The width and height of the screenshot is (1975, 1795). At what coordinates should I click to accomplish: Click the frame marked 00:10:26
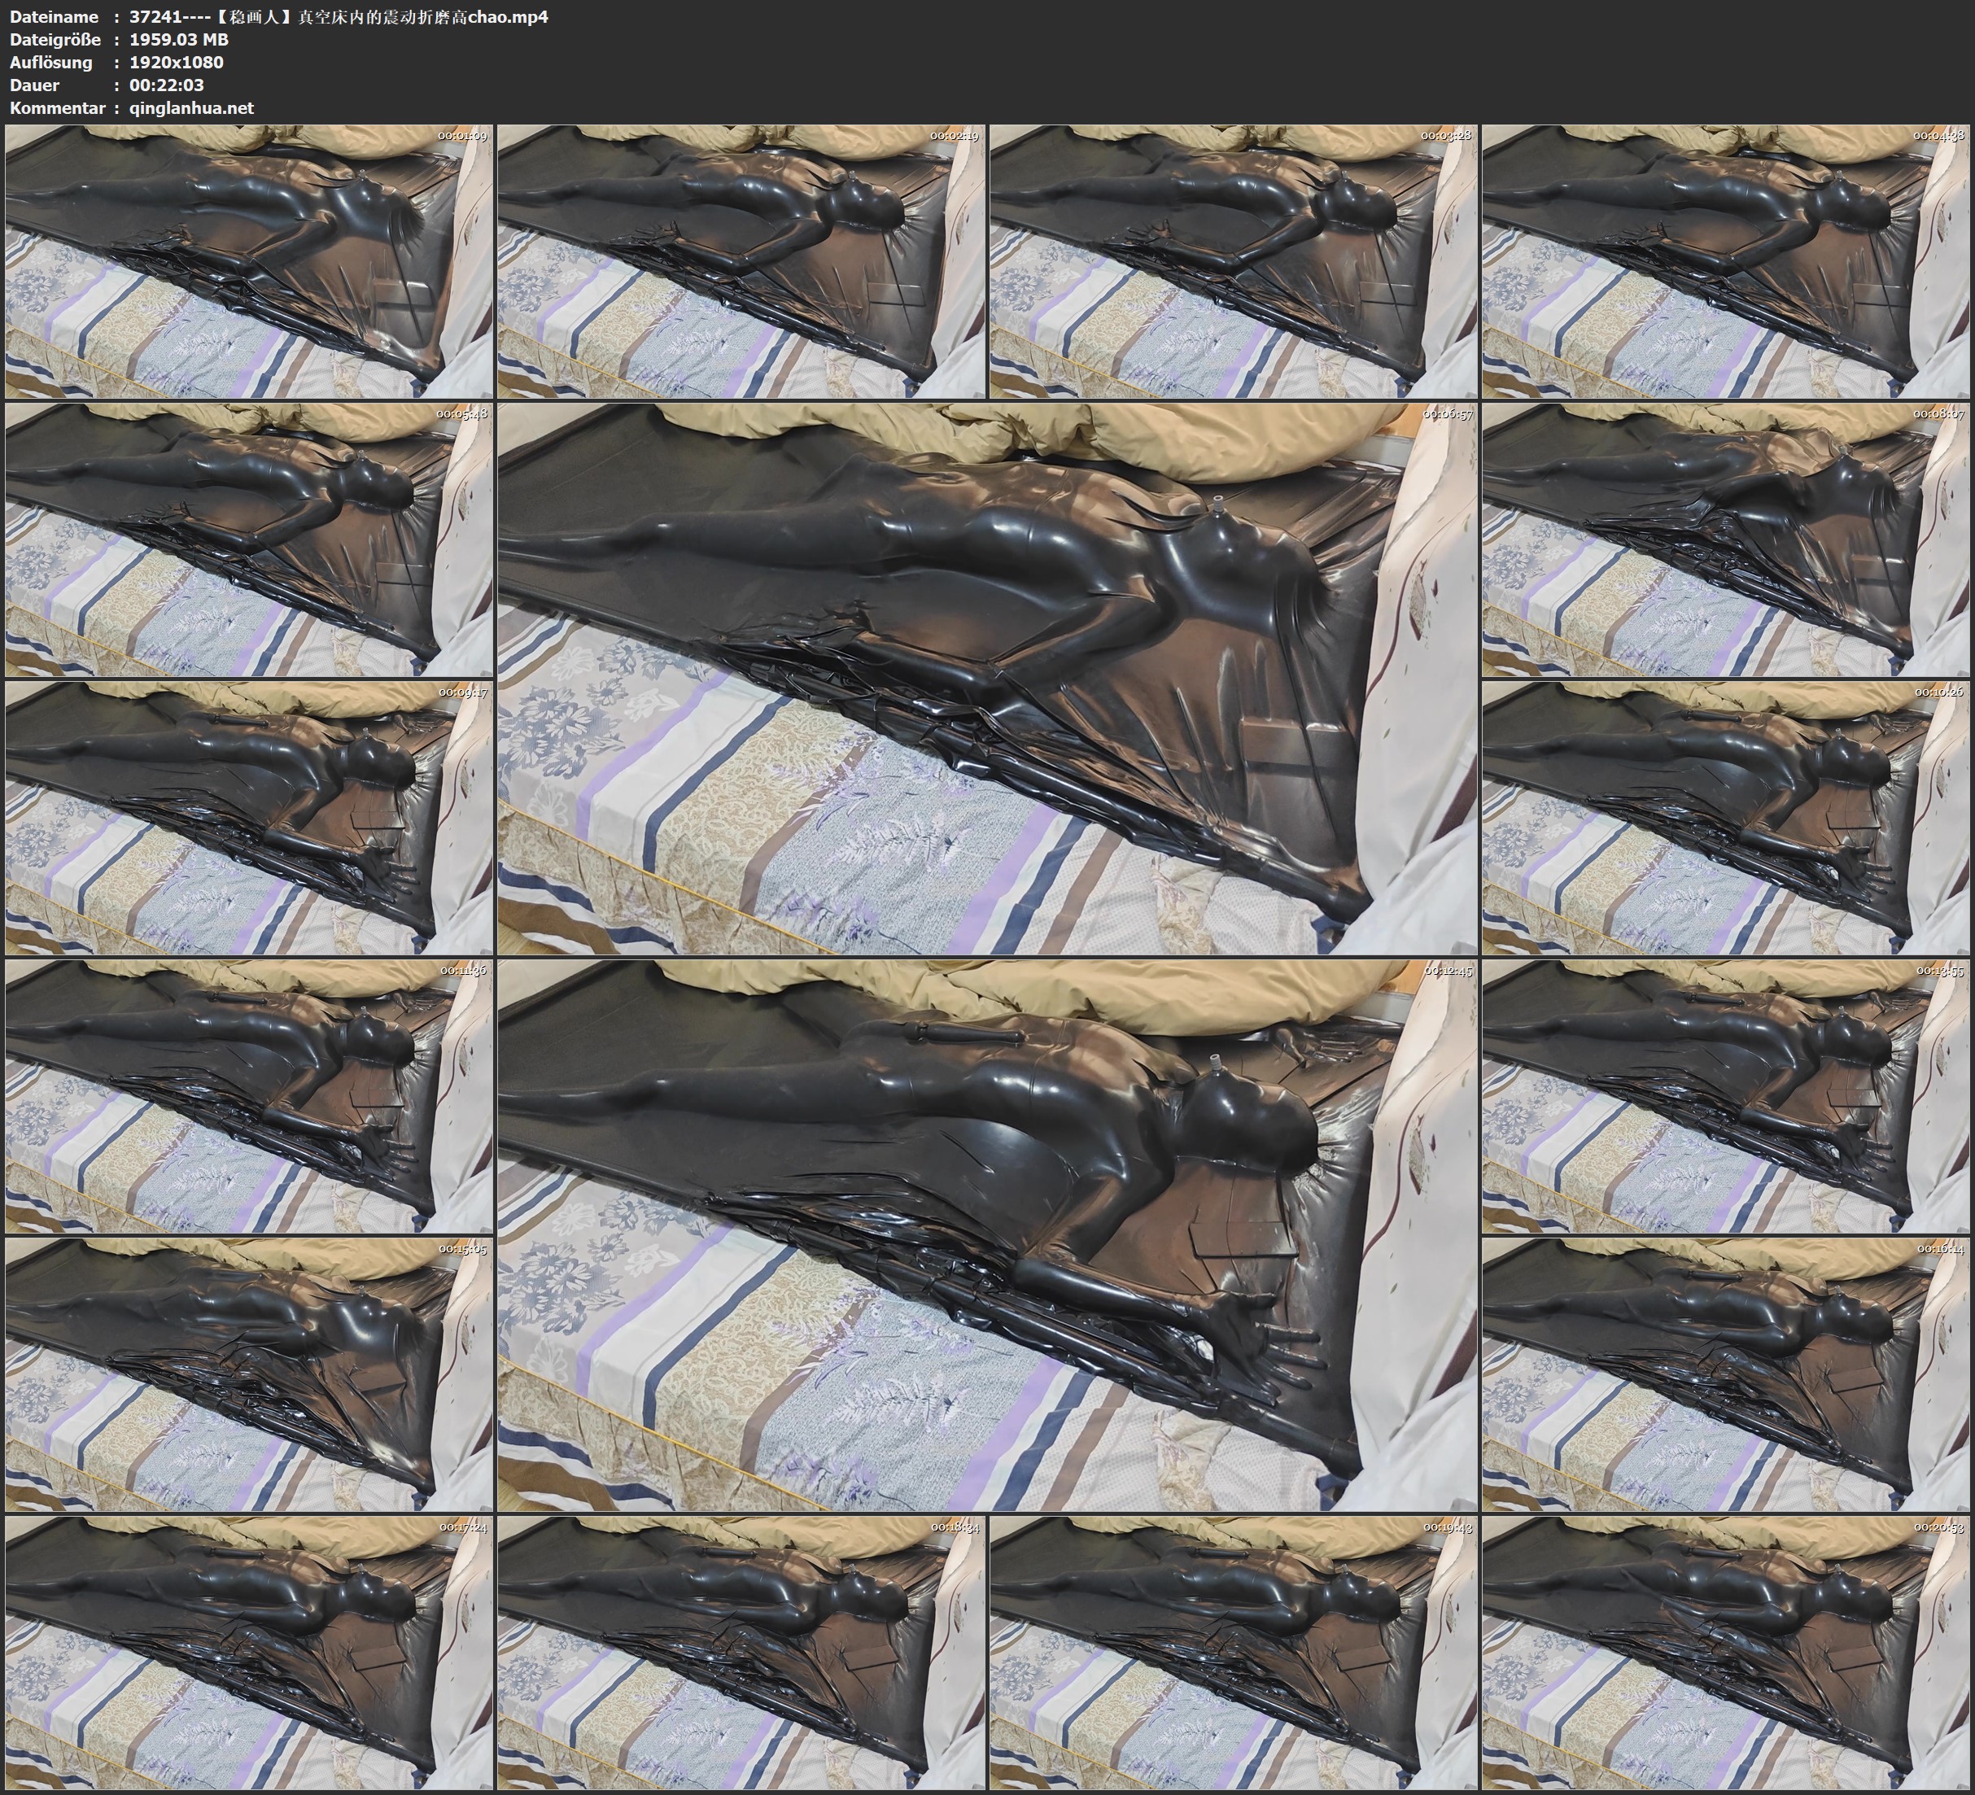[x=1726, y=818]
